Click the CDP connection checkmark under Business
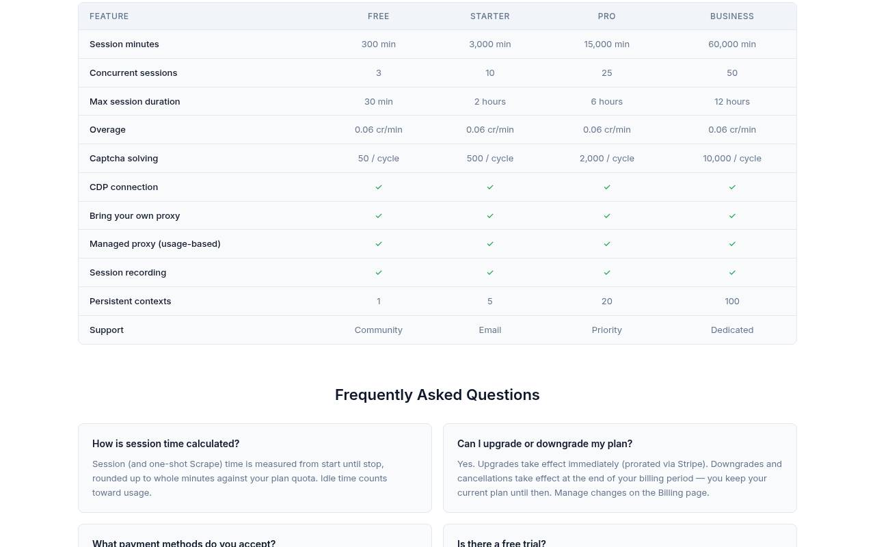 coord(732,187)
